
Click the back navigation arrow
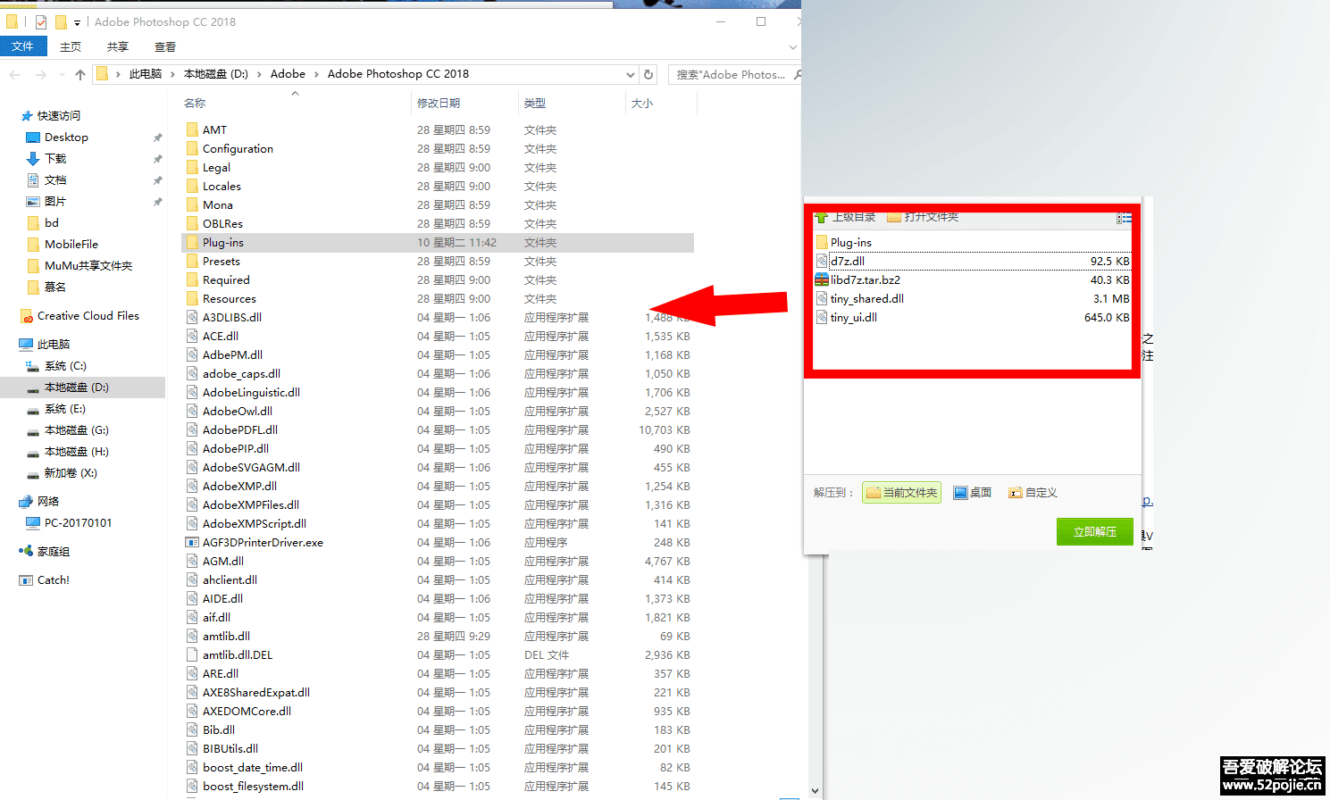pos(15,74)
